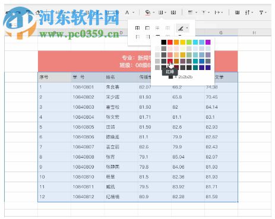
Task: Click cell with value 82.93
Action: [221, 127]
